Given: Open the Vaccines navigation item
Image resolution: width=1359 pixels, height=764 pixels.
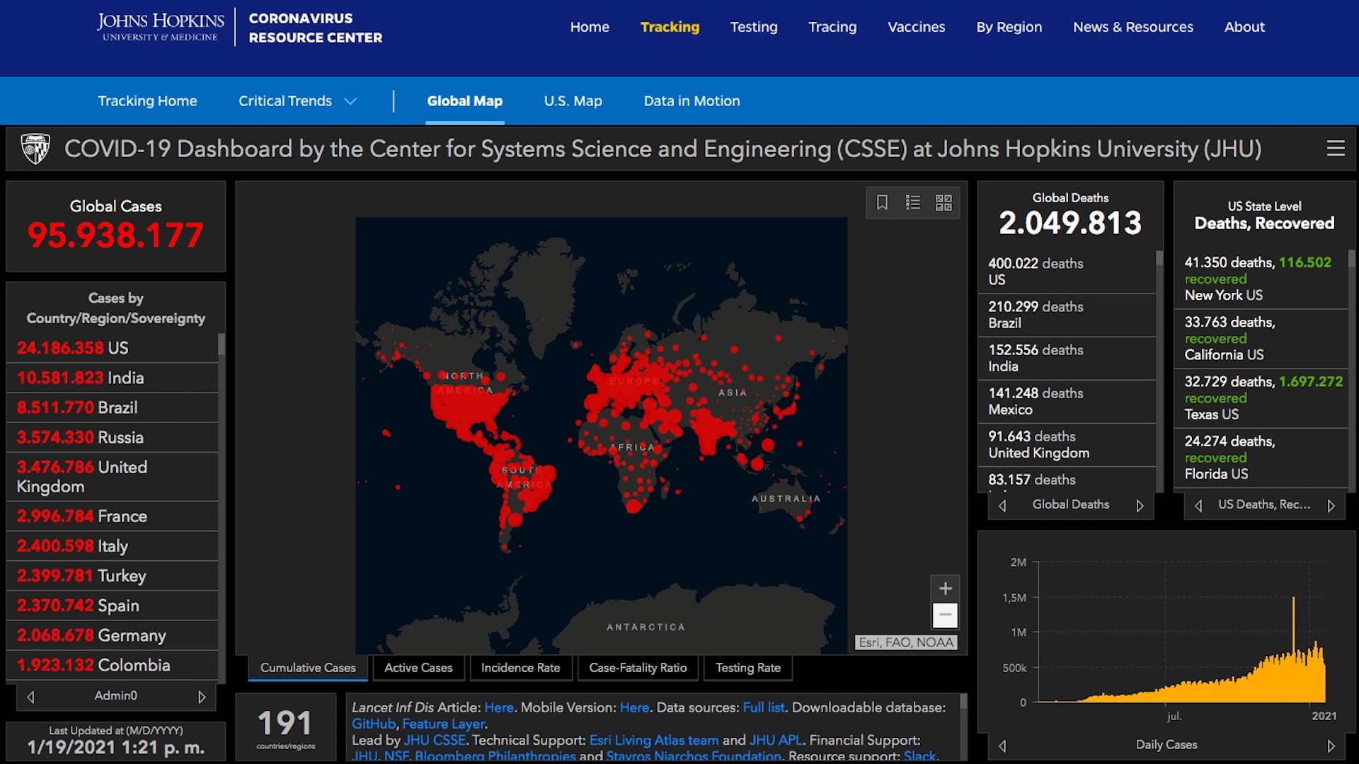Looking at the screenshot, I should click(x=916, y=27).
